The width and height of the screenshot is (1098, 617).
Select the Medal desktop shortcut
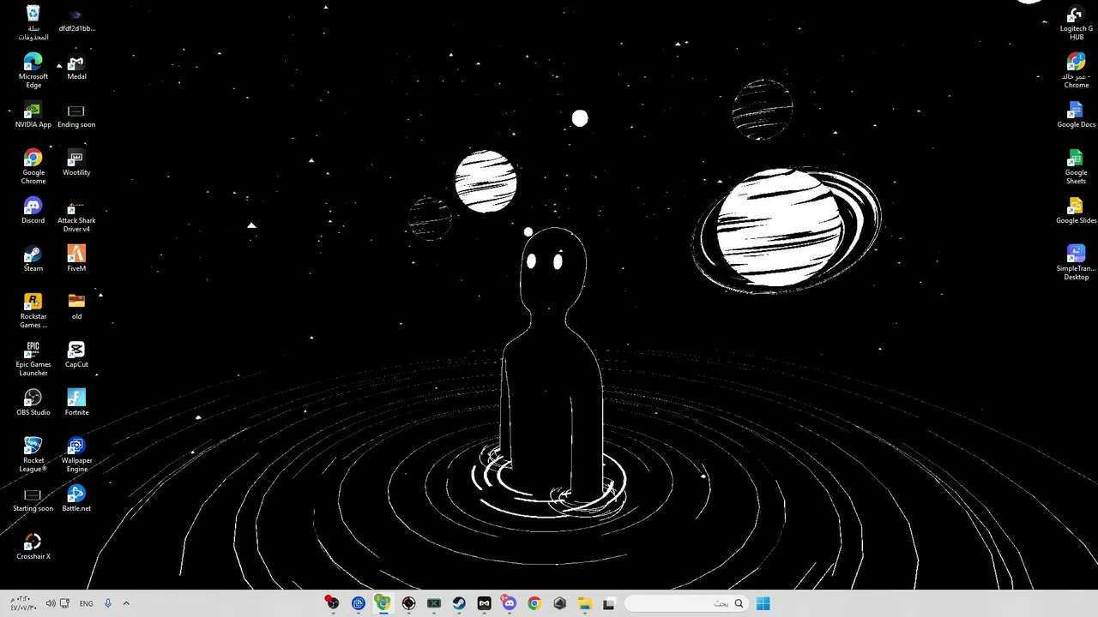(x=76, y=67)
